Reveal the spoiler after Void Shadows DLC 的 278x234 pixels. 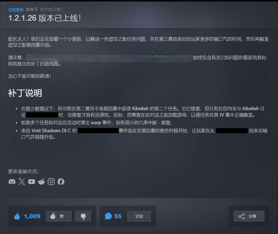click(x=98, y=131)
